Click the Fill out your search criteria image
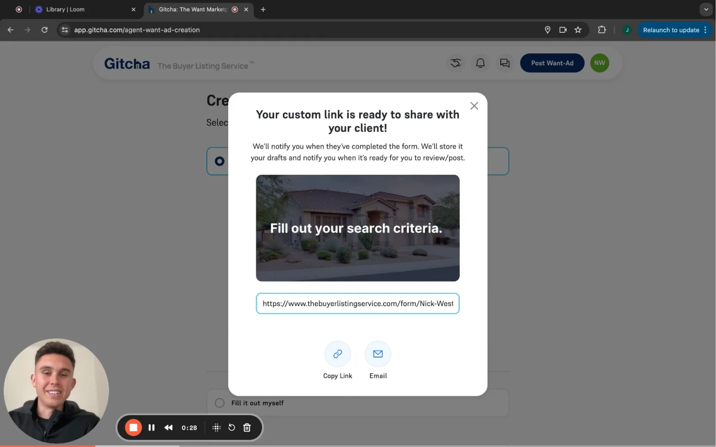 click(357, 228)
